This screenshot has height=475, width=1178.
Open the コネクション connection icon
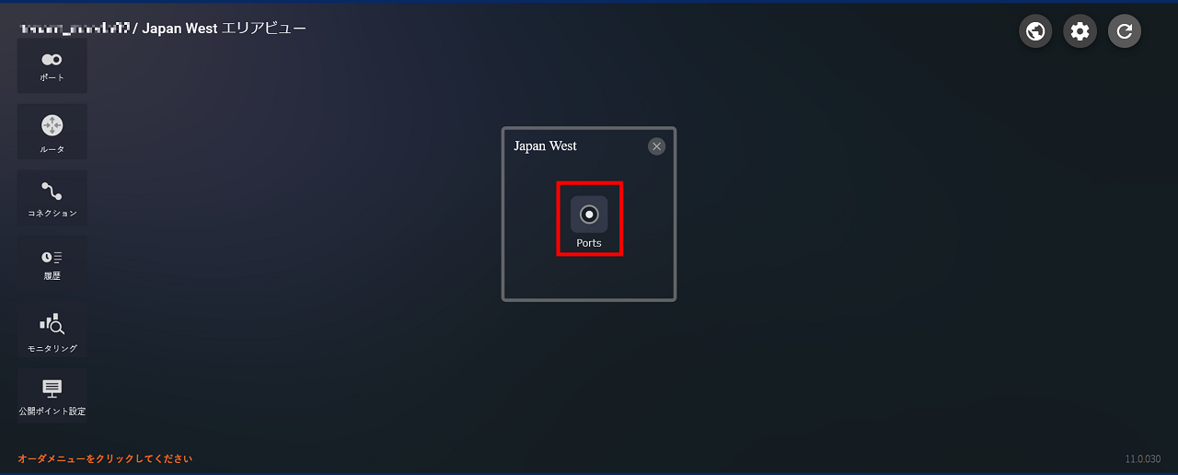tap(52, 191)
